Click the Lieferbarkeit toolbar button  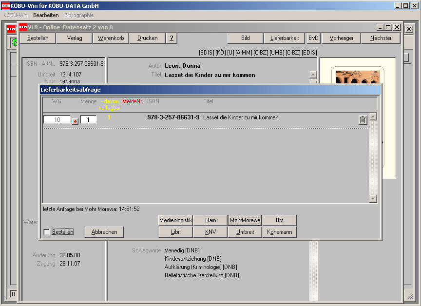pos(285,38)
